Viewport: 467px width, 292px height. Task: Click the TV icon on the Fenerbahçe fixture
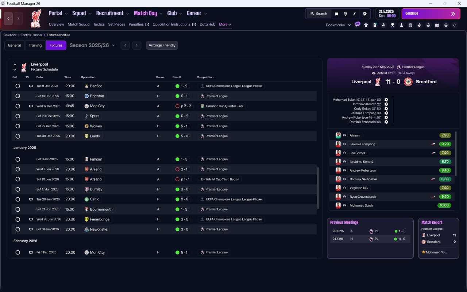(x=31, y=219)
